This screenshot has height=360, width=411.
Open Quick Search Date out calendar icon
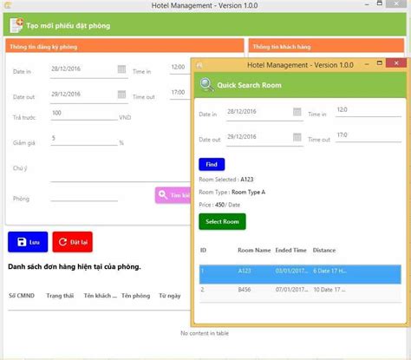tap(297, 137)
